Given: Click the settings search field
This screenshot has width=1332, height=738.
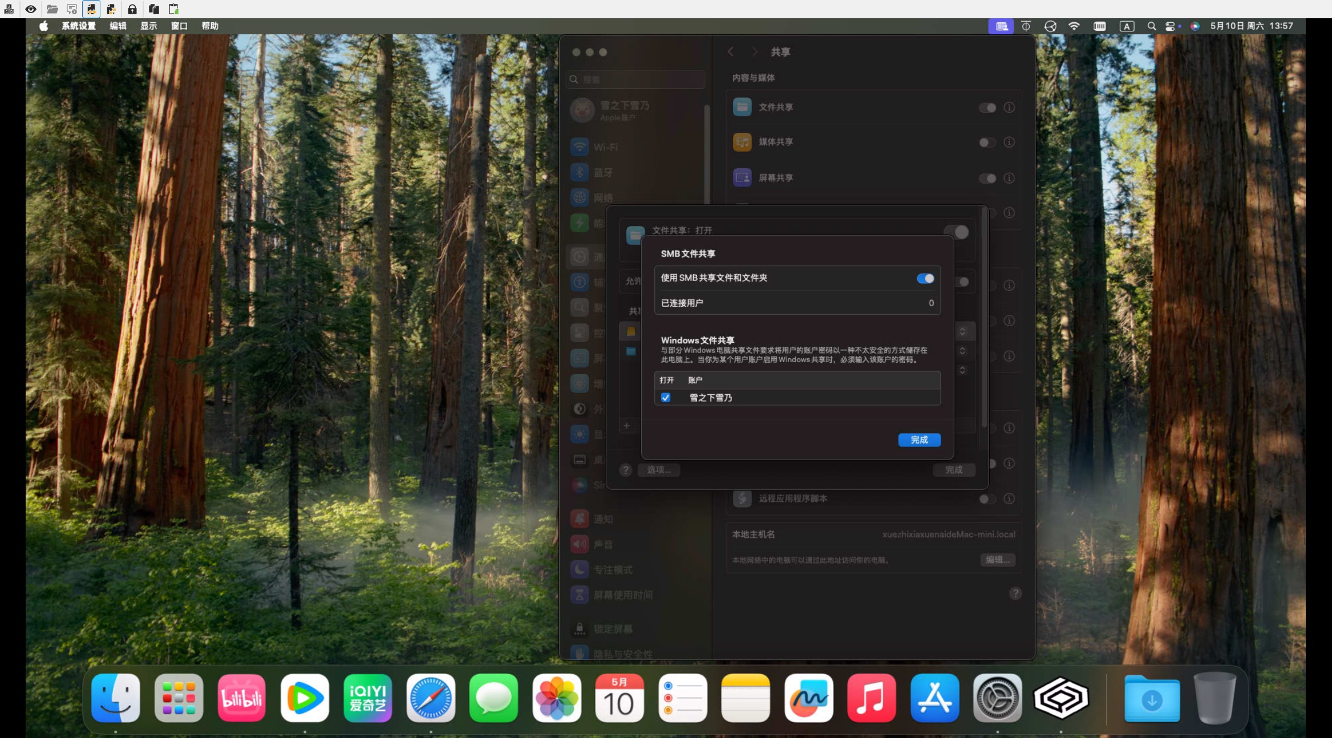Looking at the screenshot, I should 637,79.
